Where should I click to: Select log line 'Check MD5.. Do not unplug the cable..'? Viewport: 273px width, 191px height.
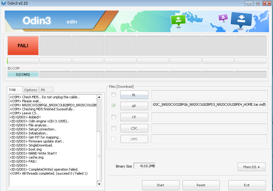pyautogui.click(x=45, y=97)
